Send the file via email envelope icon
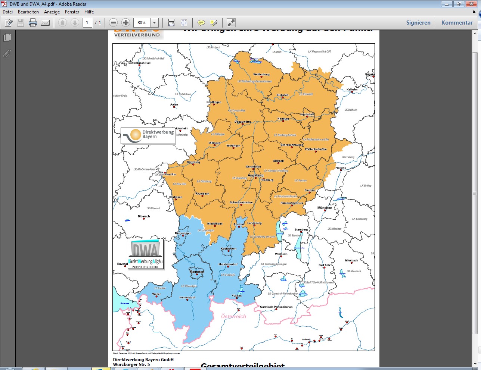Viewport: 481px width, 370px height. 45,23
